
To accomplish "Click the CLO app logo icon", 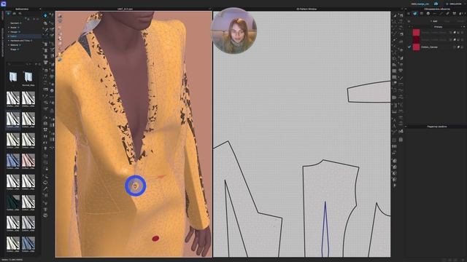I will 4,4.
